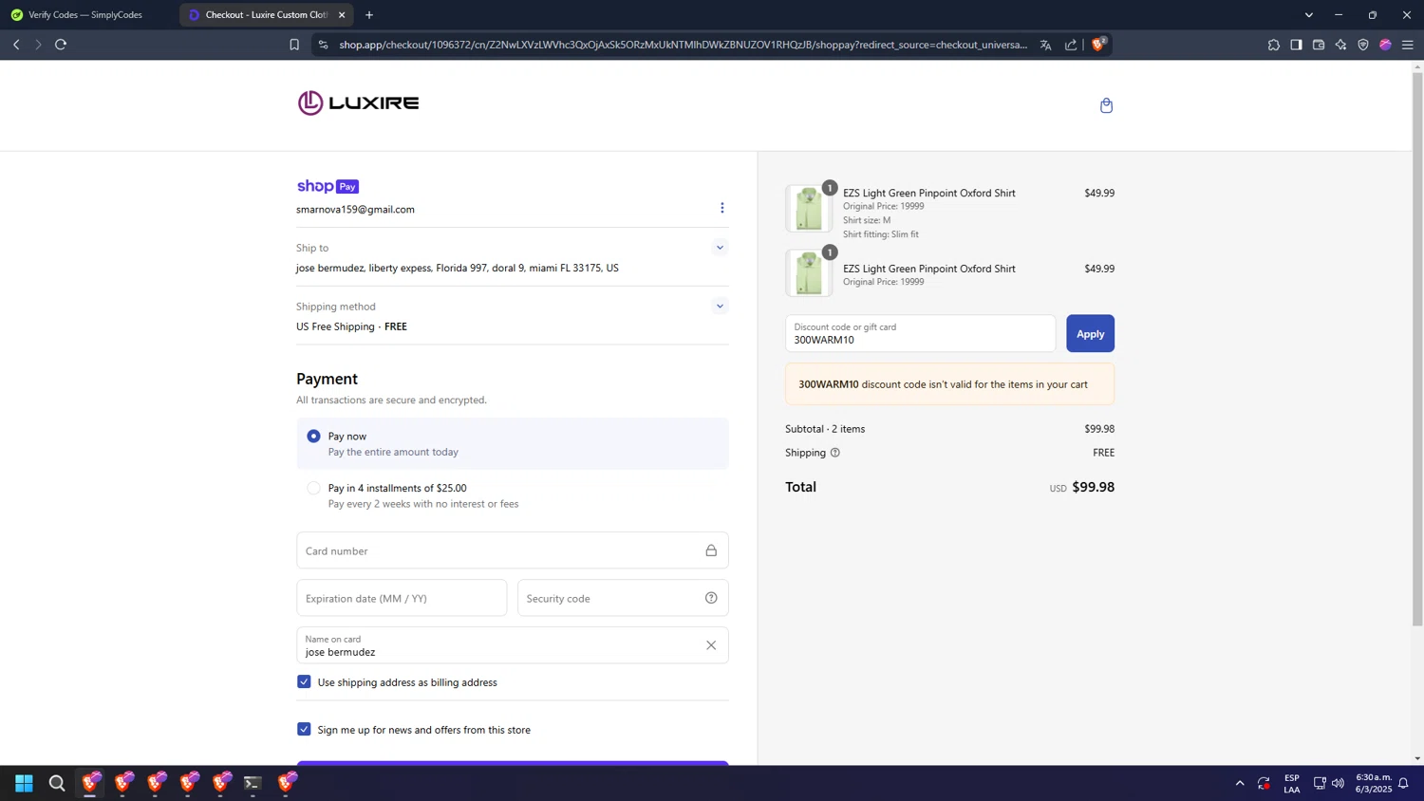Image resolution: width=1424 pixels, height=801 pixels.
Task: Close the Checkout Luxire tab
Action: pyautogui.click(x=342, y=15)
